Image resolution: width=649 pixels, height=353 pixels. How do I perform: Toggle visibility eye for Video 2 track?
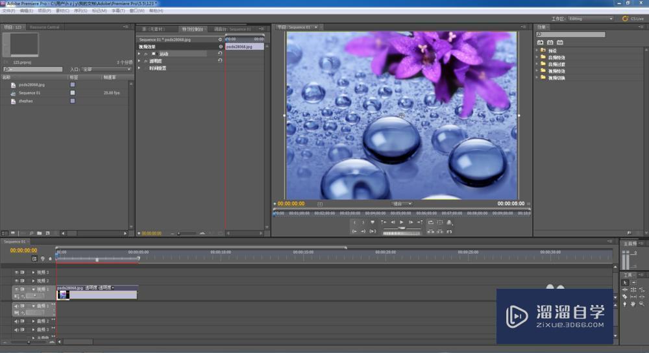pyautogui.click(x=17, y=280)
